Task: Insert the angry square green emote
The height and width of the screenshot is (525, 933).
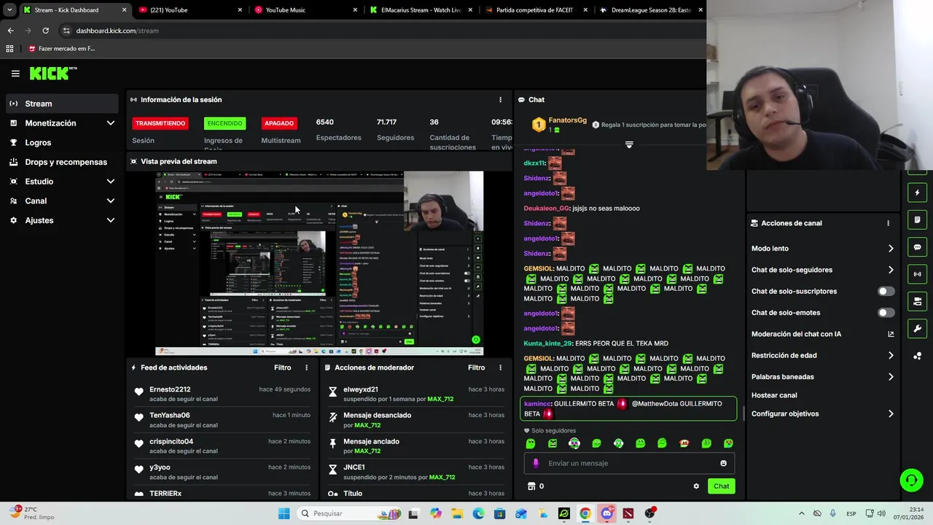Action: [x=553, y=443]
